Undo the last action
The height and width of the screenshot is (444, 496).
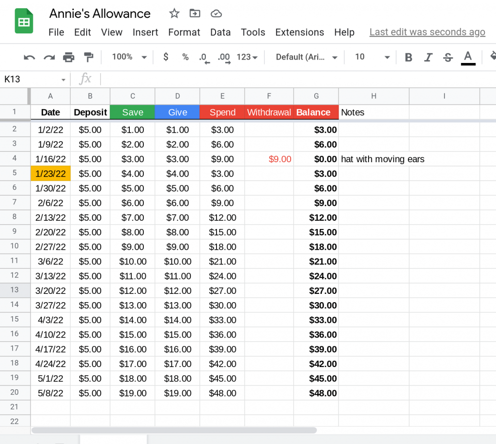click(x=30, y=57)
